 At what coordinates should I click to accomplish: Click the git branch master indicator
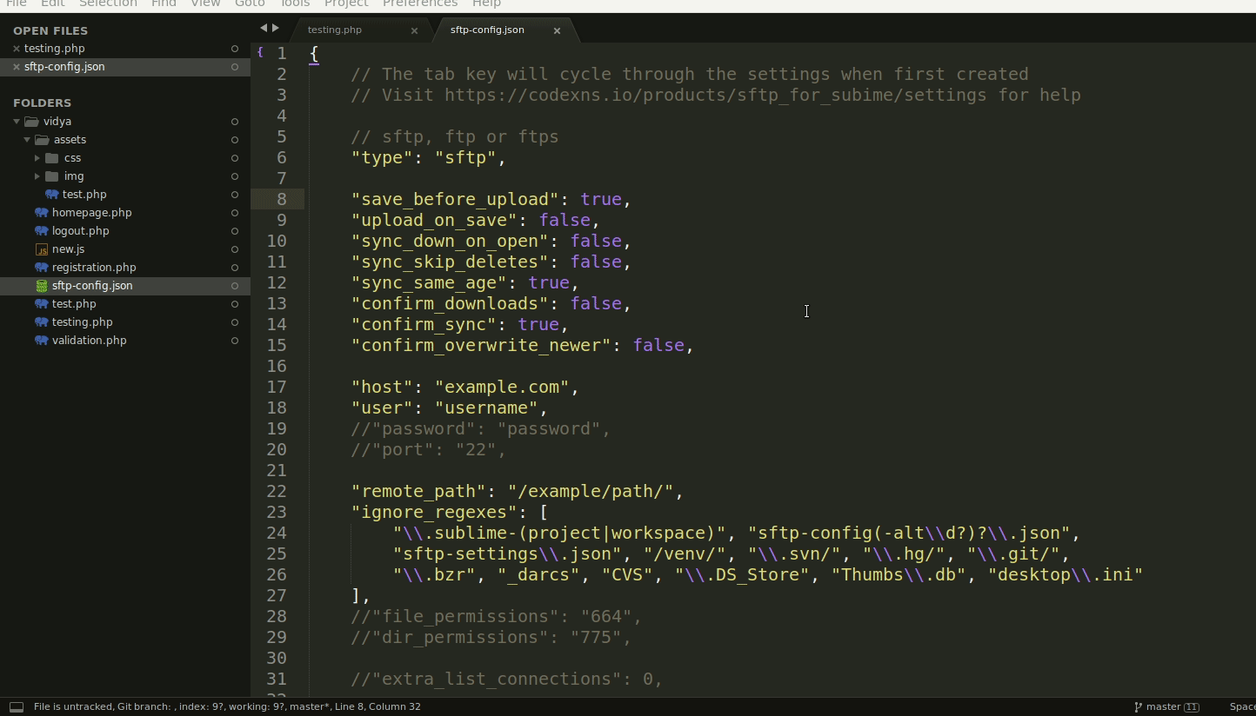1166,707
